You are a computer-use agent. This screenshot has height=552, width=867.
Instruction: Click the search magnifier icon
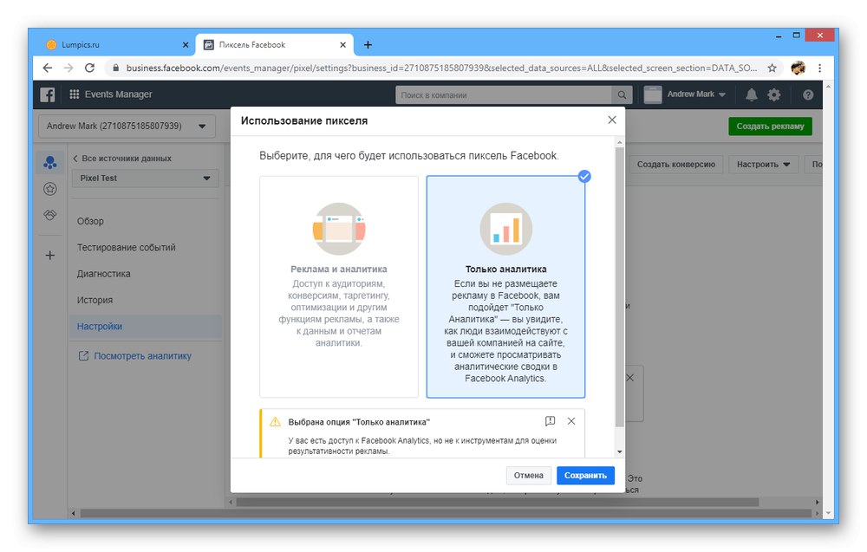622,95
